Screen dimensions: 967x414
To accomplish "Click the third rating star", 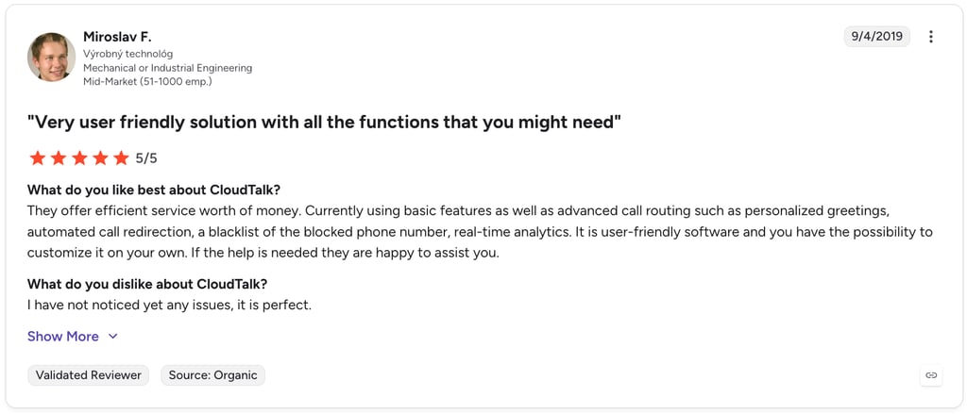I will [x=79, y=158].
